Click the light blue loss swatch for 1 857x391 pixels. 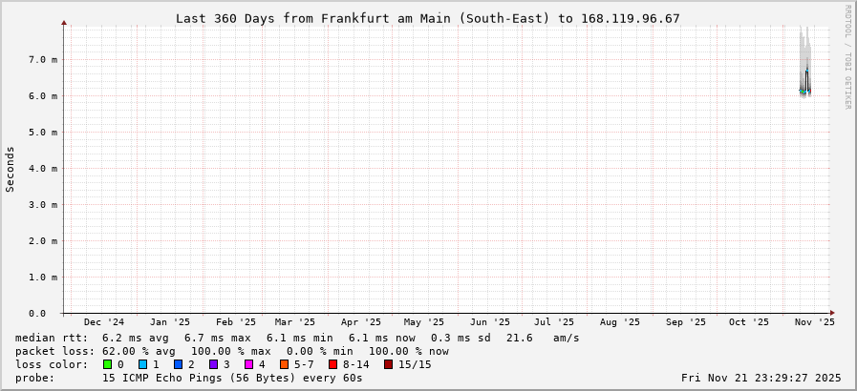143,364
